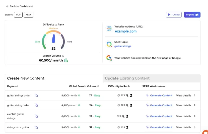Go back via the Back to Dashboard arrow
The height and width of the screenshot is (134, 208).
coord(7,6)
